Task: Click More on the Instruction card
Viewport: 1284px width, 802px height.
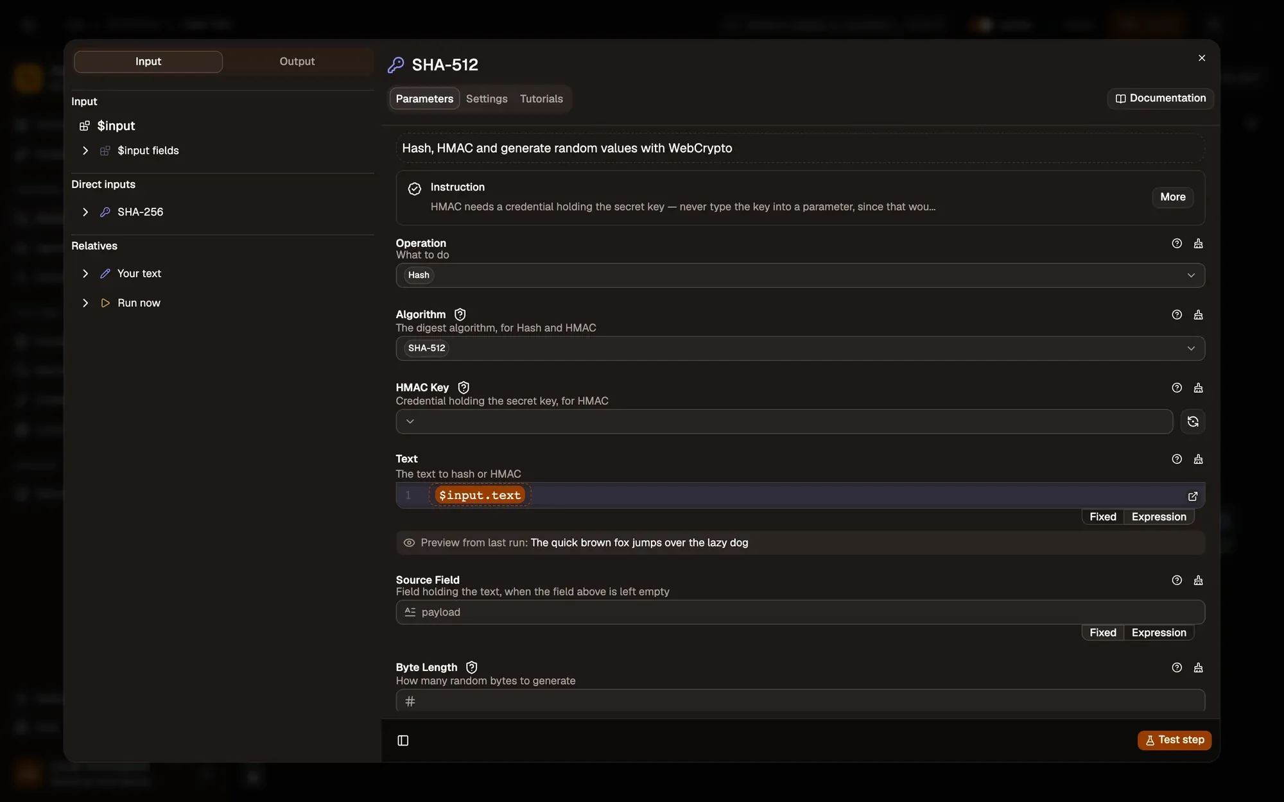Action: (1172, 197)
